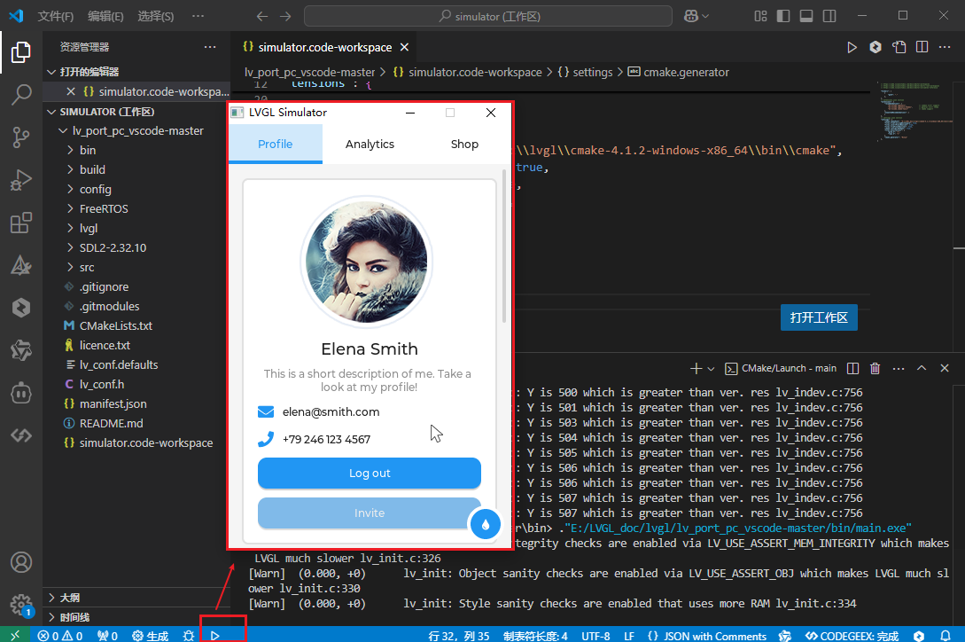
Task: Maximize the panel with up chevron
Action: coord(922,369)
